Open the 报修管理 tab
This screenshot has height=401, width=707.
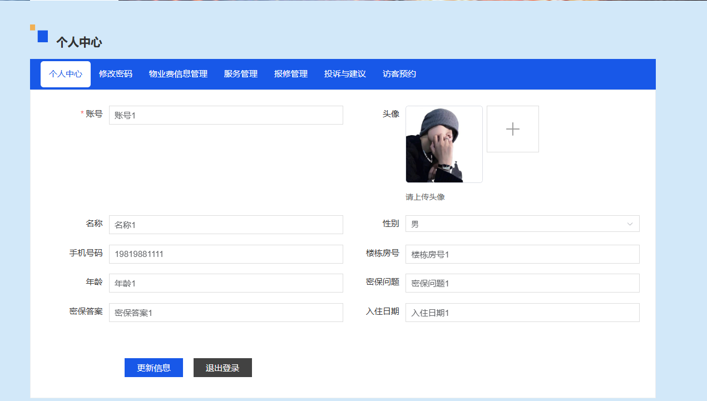pyautogui.click(x=291, y=74)
